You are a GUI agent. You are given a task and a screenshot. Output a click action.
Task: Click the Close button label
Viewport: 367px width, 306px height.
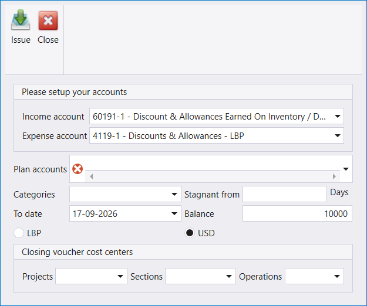(48, 40)
